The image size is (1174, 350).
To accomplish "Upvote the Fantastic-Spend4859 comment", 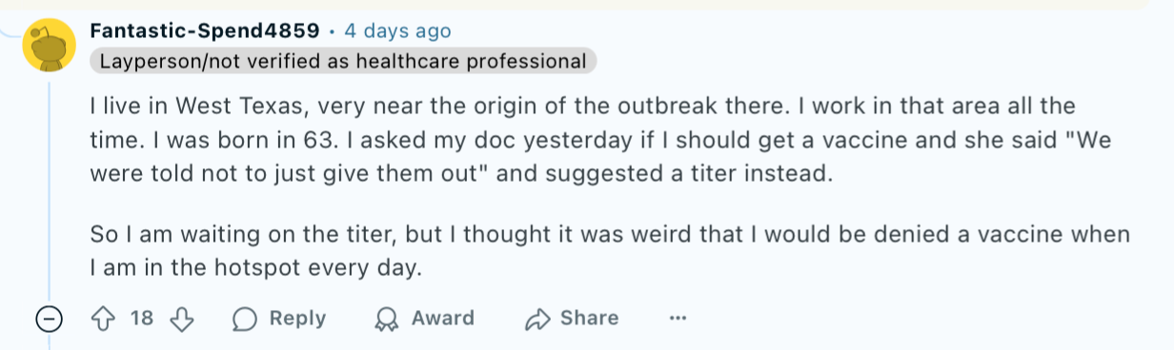I will (x=102, y=319).
